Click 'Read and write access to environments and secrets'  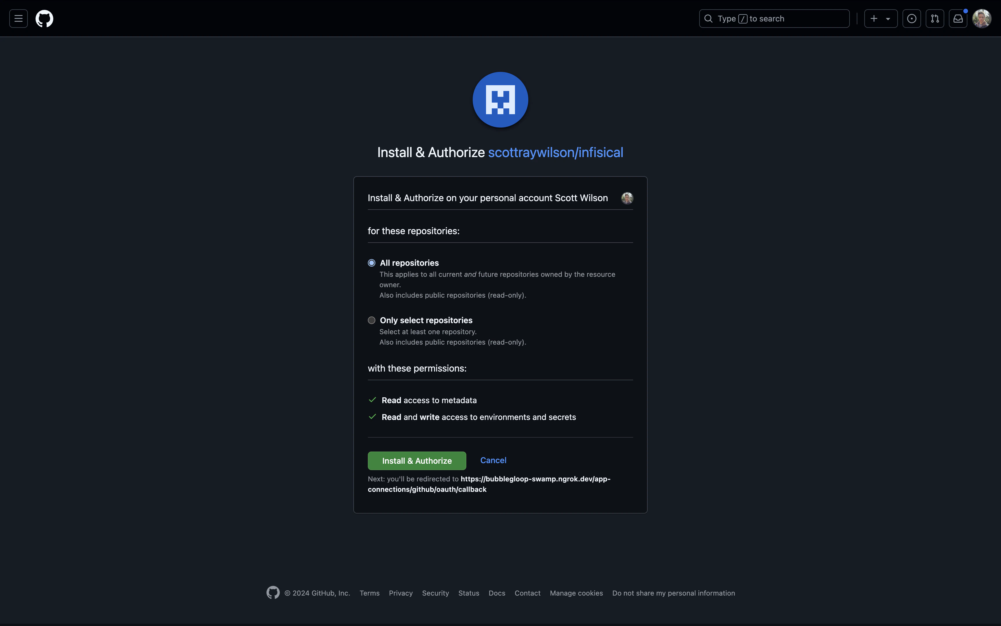point(478,417)
